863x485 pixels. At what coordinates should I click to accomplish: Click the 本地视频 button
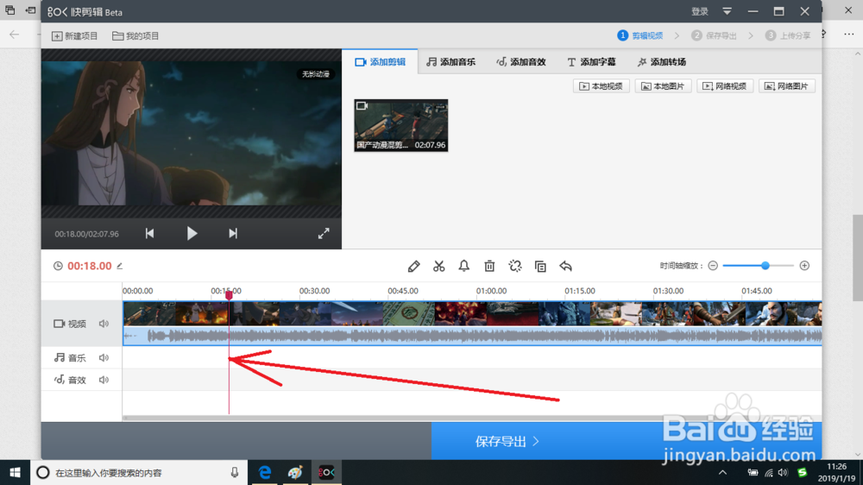pos(601,86)
